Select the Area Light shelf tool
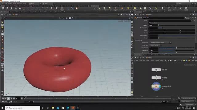 pos(110,9)
